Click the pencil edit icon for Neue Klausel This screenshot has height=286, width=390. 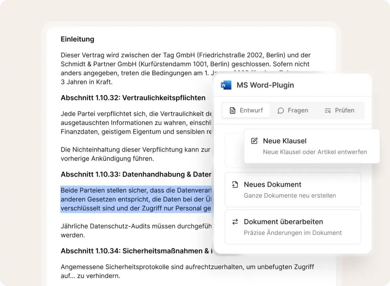coord(254,141)
